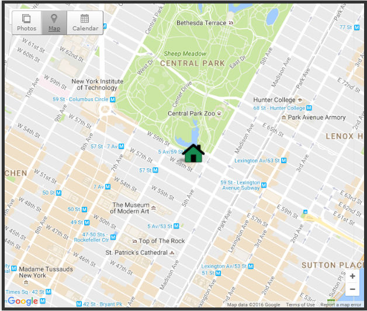The height and width of the screenshot is (311, 367).
Task: Click the 51 St metro station icon
Action: pyautogui.click(x=218, y=273)
